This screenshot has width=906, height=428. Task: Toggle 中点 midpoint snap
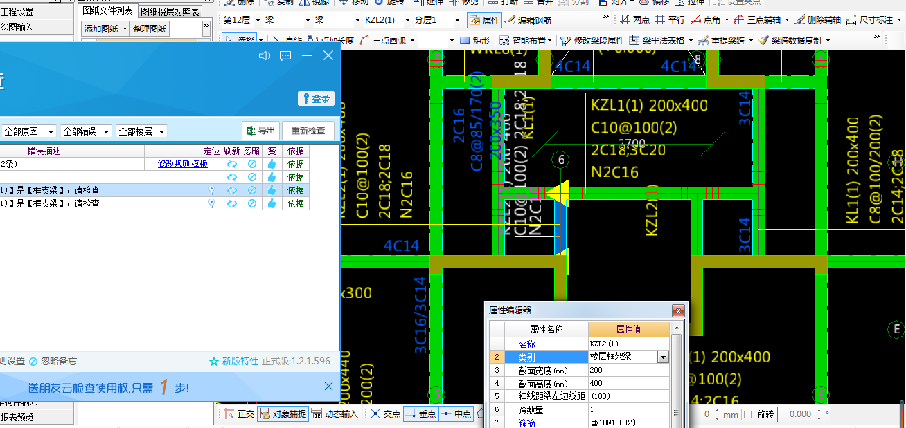(x=456, y=413)
